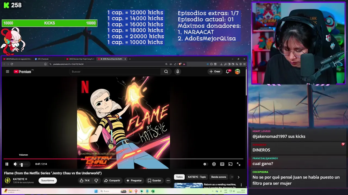Open the Brave main menu

tap(244, 64)
